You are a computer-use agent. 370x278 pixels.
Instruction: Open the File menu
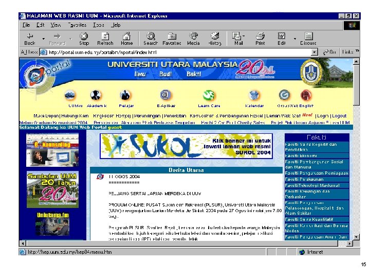26,25
